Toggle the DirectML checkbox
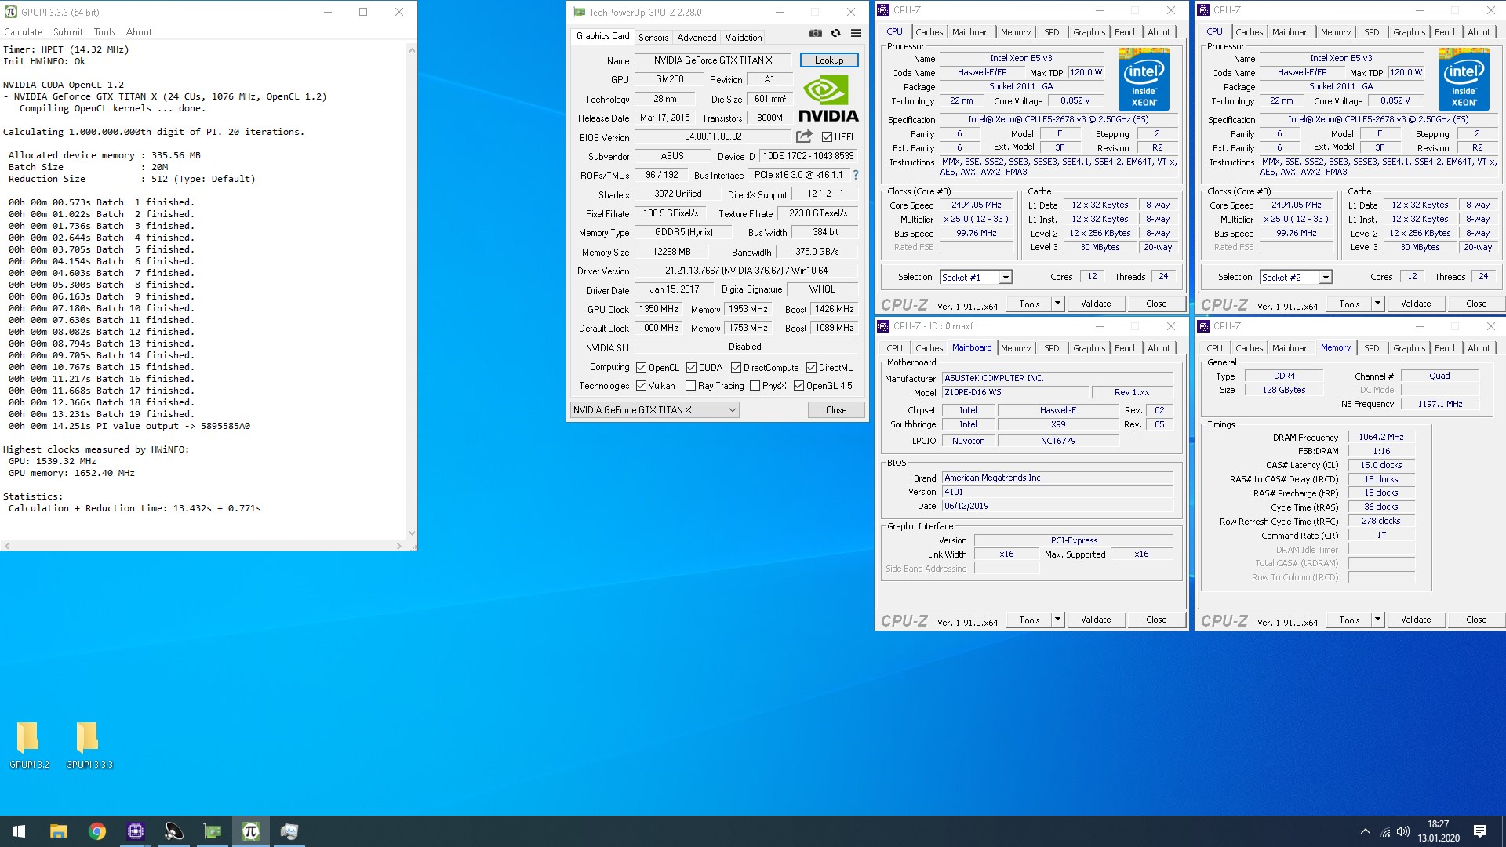The width and height of the screenshot is (1506, 847). pos(811,368)
